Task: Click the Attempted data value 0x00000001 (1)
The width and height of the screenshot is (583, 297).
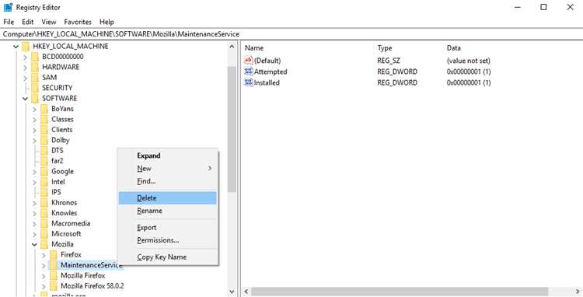Action: 469,72
